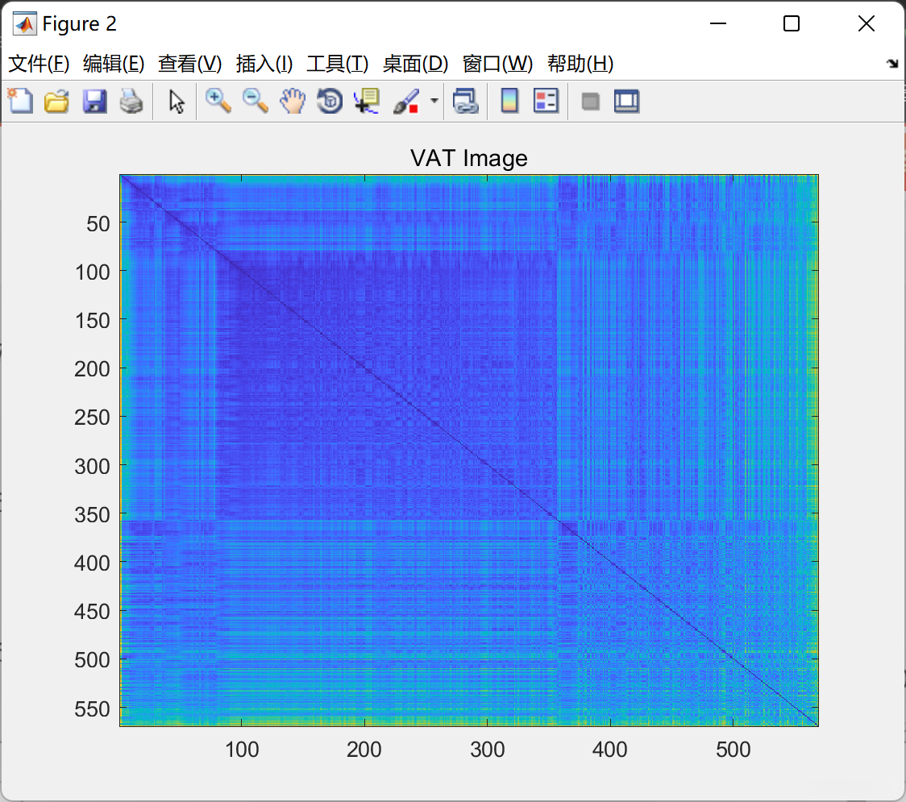Open a file with the folder icon
This screenshot has height=802, width=906.
pyautogui.click(x=56, y=101)
